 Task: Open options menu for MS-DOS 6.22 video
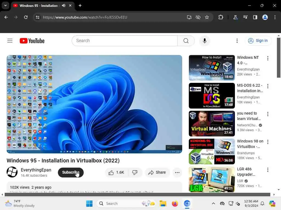tap(268, 86)
